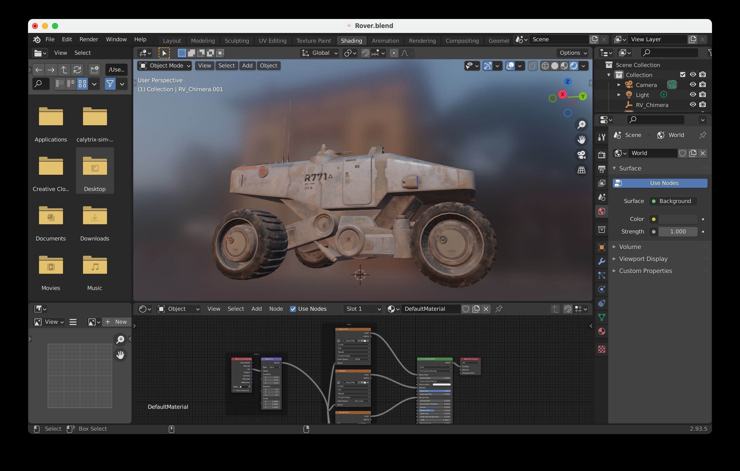Viewport: 740px width, 471px height.
Task: Uncheck Use Nodes in node editor
Action: point(293,309)
